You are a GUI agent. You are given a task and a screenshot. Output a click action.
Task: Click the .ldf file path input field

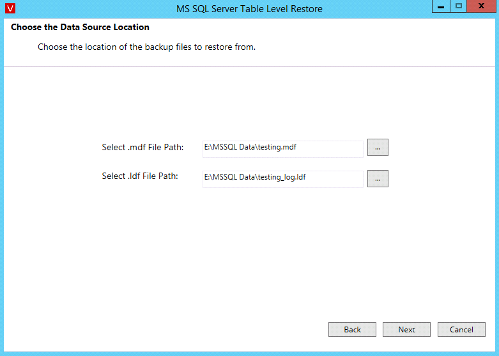(x=282, y=179)
